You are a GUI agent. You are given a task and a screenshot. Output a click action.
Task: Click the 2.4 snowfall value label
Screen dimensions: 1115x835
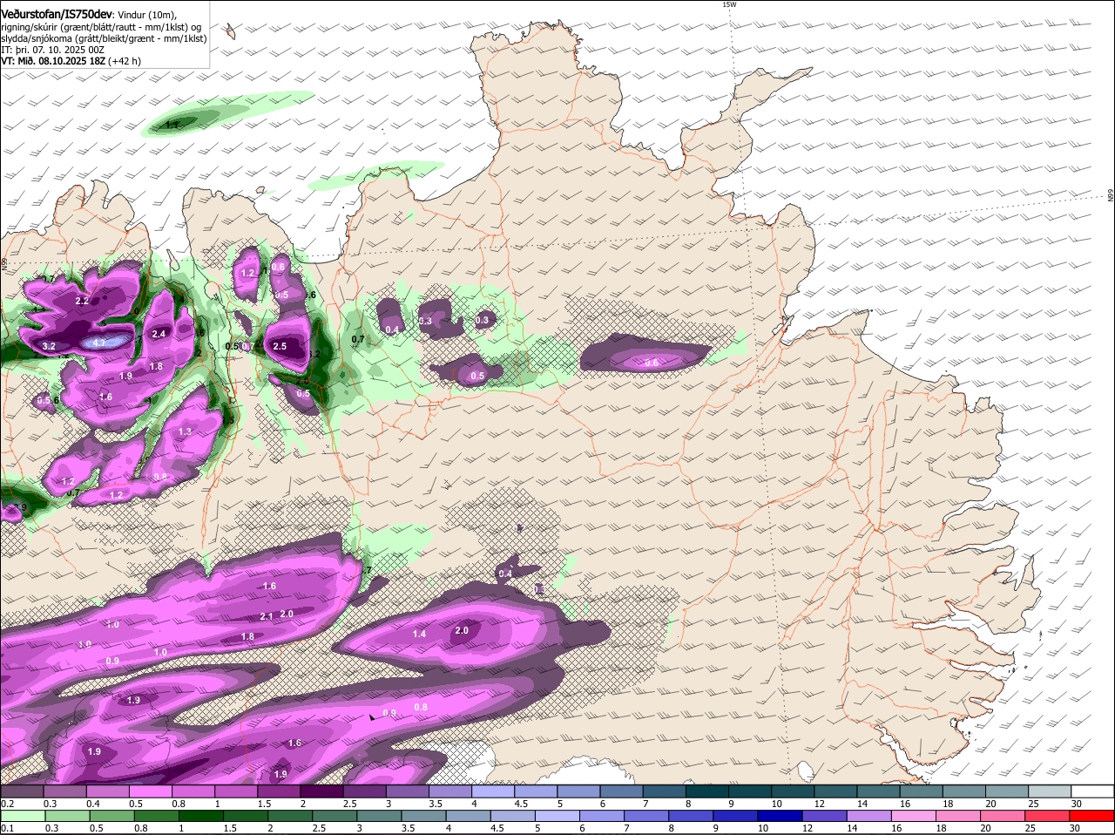pos(159,334)
